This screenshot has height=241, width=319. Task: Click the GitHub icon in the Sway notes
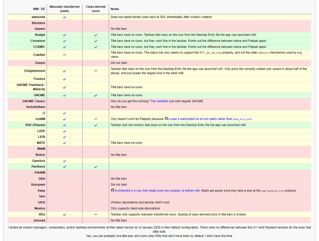[x=112, y=191]
